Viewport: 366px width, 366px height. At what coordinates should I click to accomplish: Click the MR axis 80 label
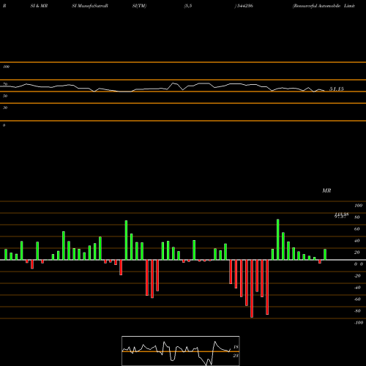[357, 217]
